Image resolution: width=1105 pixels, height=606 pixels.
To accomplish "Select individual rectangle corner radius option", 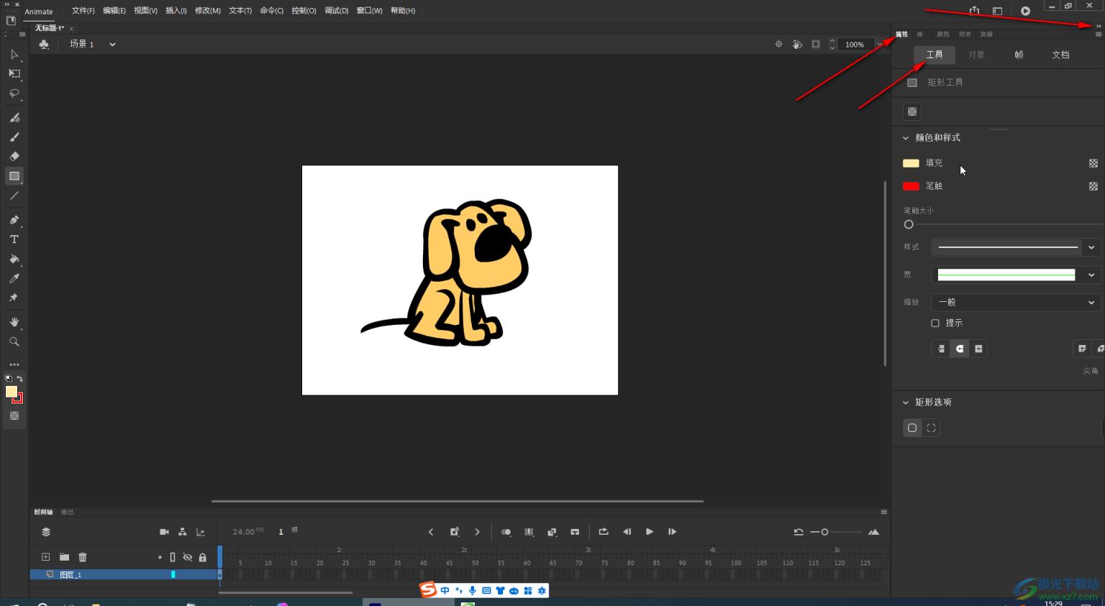I will tap(931, 428).
